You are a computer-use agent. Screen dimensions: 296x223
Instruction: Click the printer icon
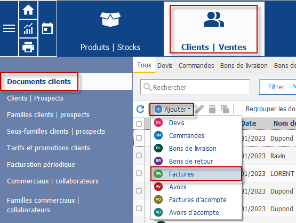point(28,47)
